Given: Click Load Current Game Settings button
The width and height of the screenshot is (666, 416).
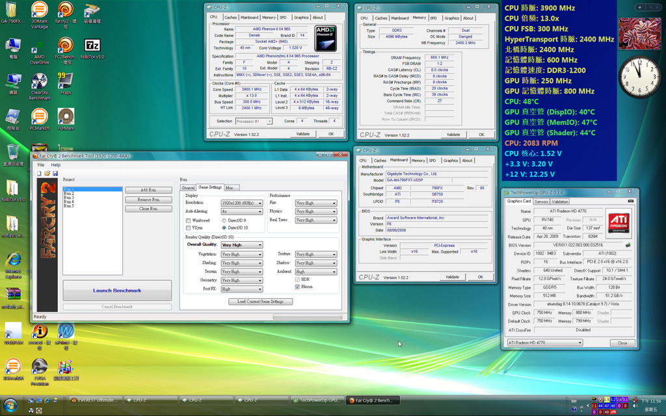Looking at the screenshot, I should tap(260, 302).
